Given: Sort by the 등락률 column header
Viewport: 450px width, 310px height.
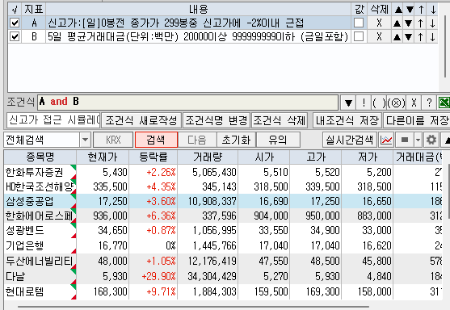Looking at the screenshot, I should (154, 157).
